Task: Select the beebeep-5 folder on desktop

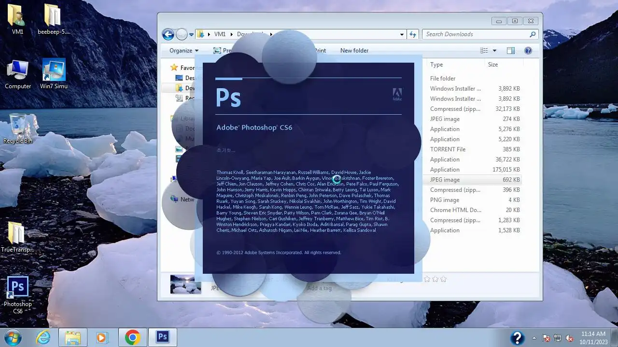Action: [x=54, y=19]
